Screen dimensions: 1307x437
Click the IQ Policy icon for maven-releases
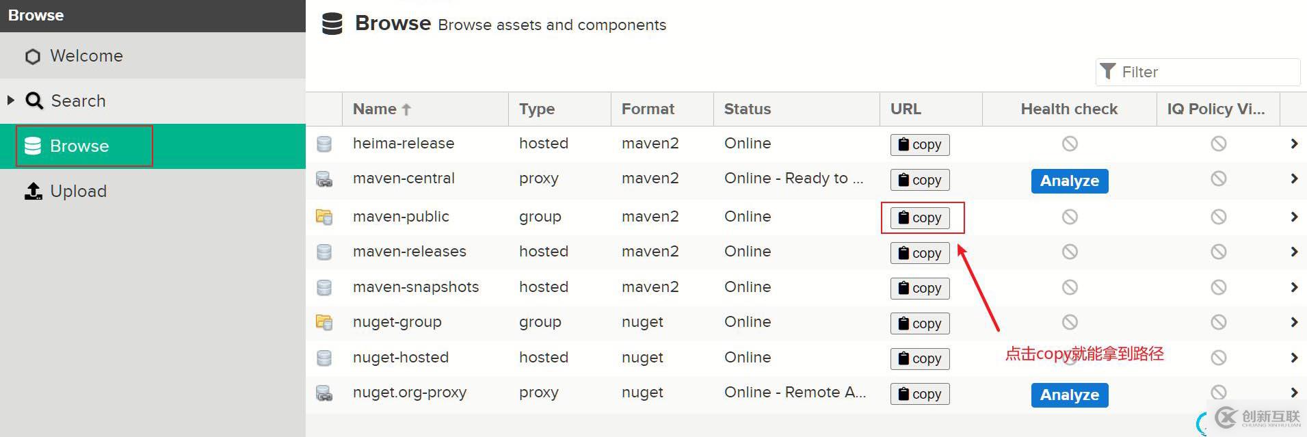[1218, 252]
